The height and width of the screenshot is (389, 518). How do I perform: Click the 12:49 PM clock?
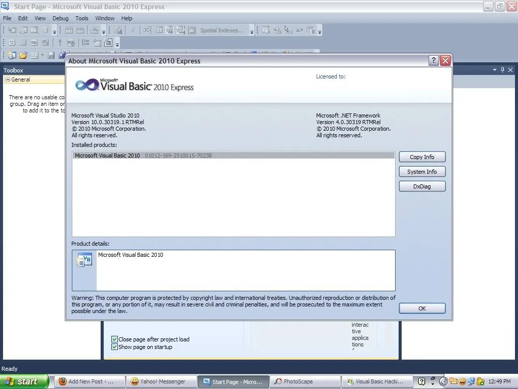(499, 381)
